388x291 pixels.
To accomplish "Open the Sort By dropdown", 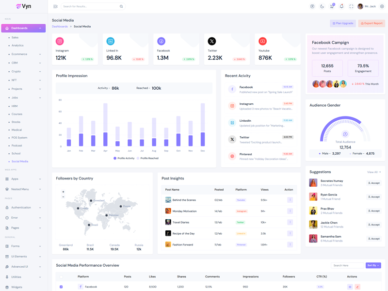I will [x=373, y=265].
